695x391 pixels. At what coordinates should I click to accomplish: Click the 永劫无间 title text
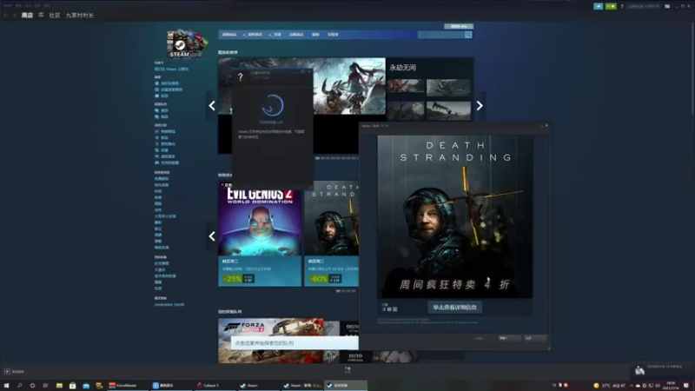(x=402, y=68)
